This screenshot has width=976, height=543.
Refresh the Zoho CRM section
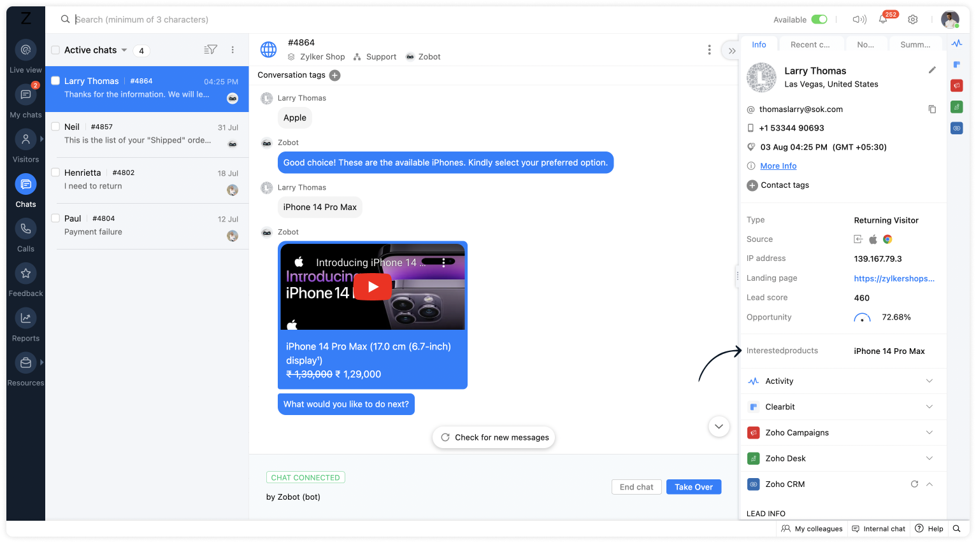[x=914, y=484]
